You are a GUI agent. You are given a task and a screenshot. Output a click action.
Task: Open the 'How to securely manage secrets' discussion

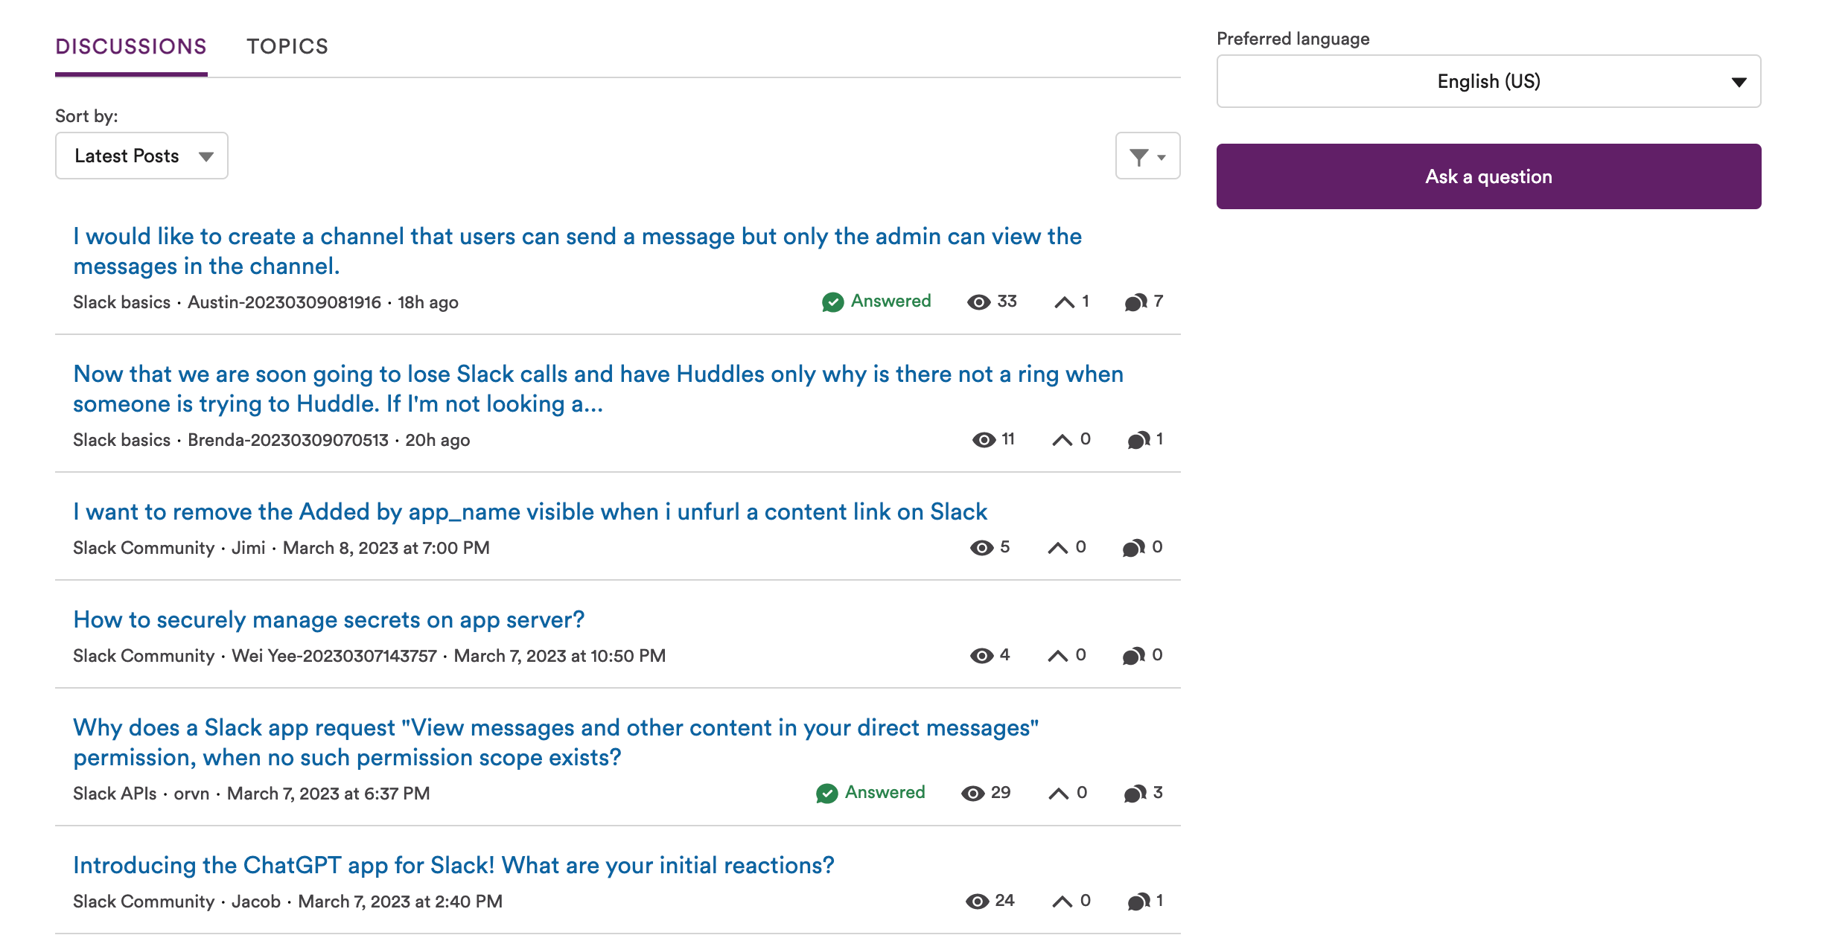click(x=328, y=619)
